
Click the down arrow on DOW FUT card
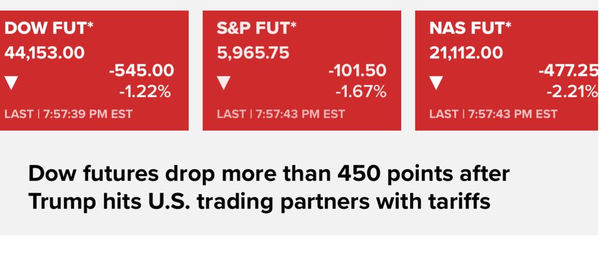coord(10,83)
